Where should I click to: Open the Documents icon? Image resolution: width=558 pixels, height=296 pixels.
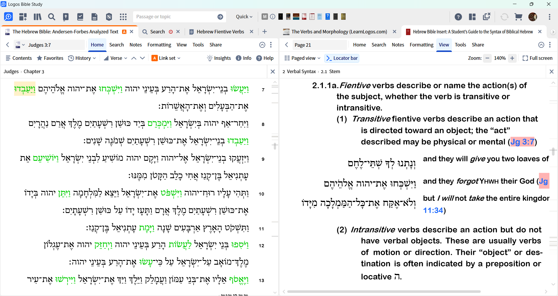click(x=94, y=17)
